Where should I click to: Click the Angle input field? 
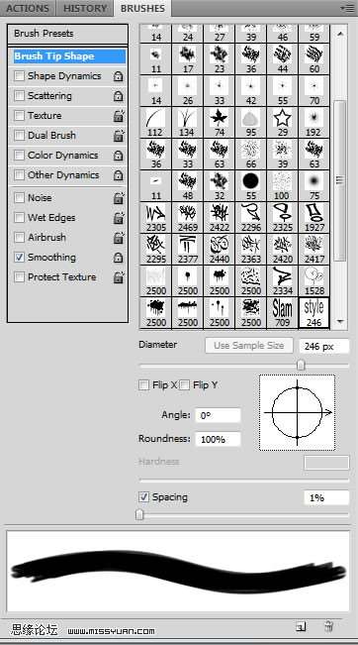click(218, 415)
